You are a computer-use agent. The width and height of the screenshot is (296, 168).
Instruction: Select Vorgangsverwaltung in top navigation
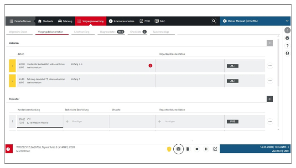91,21
